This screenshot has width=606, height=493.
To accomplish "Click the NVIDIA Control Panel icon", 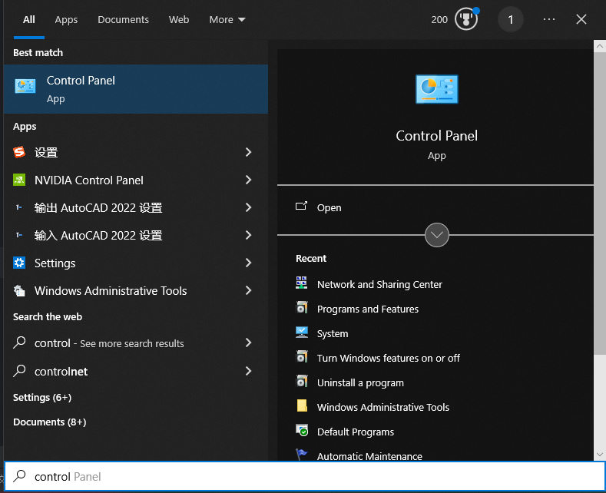I will 19,180.
